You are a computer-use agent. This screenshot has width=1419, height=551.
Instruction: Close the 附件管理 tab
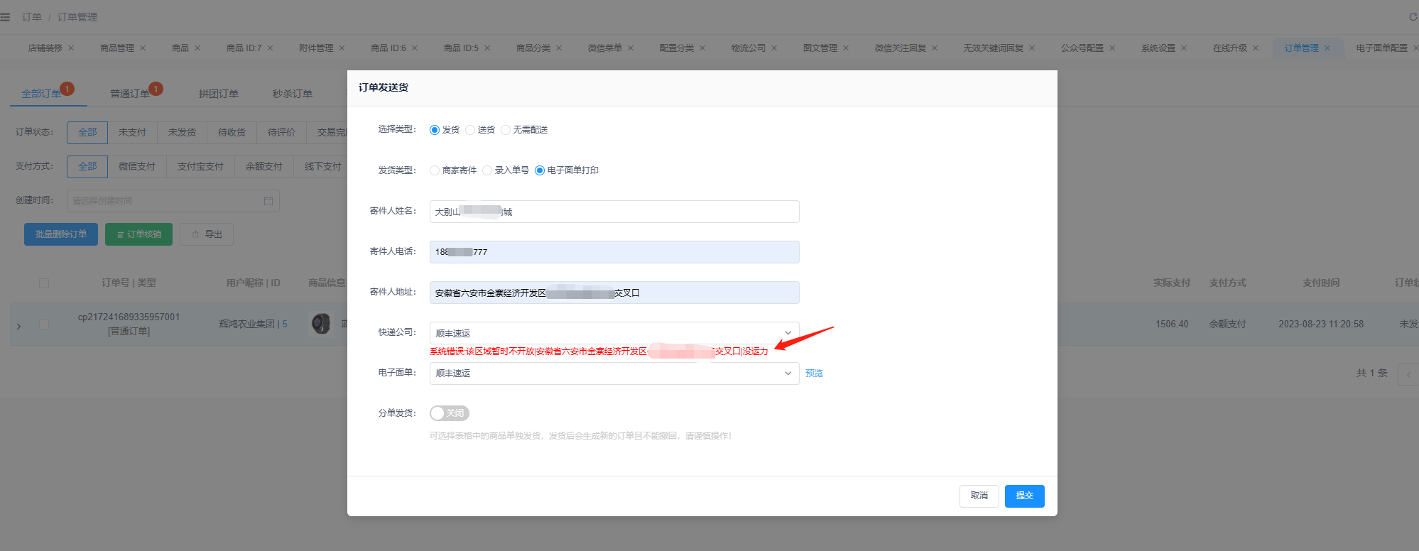(342, 48)
